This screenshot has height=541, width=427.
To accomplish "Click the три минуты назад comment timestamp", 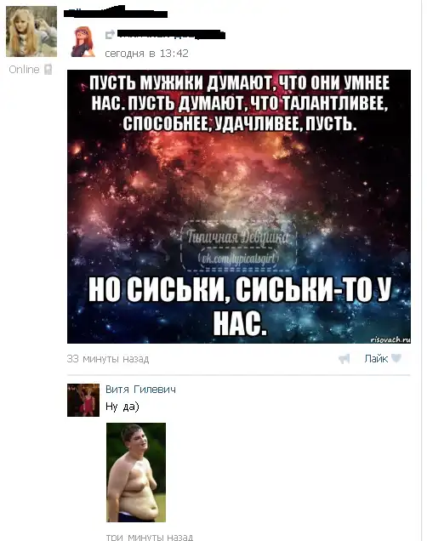I will pos(150,538).
